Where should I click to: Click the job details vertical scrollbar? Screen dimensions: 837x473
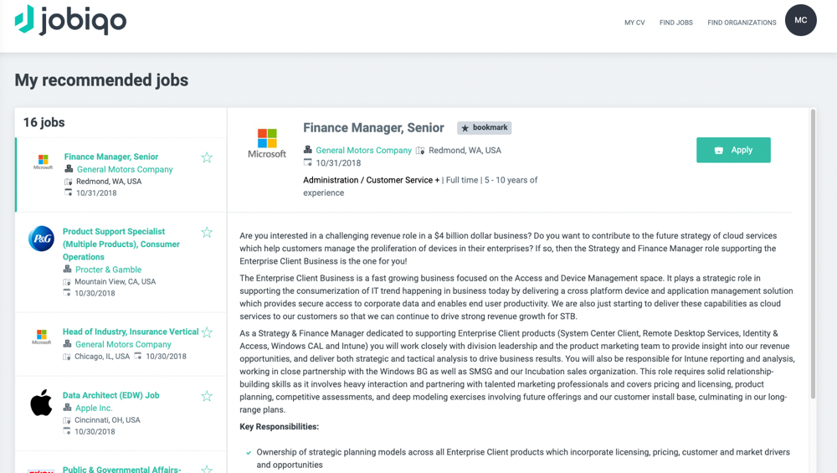[813, 251]
